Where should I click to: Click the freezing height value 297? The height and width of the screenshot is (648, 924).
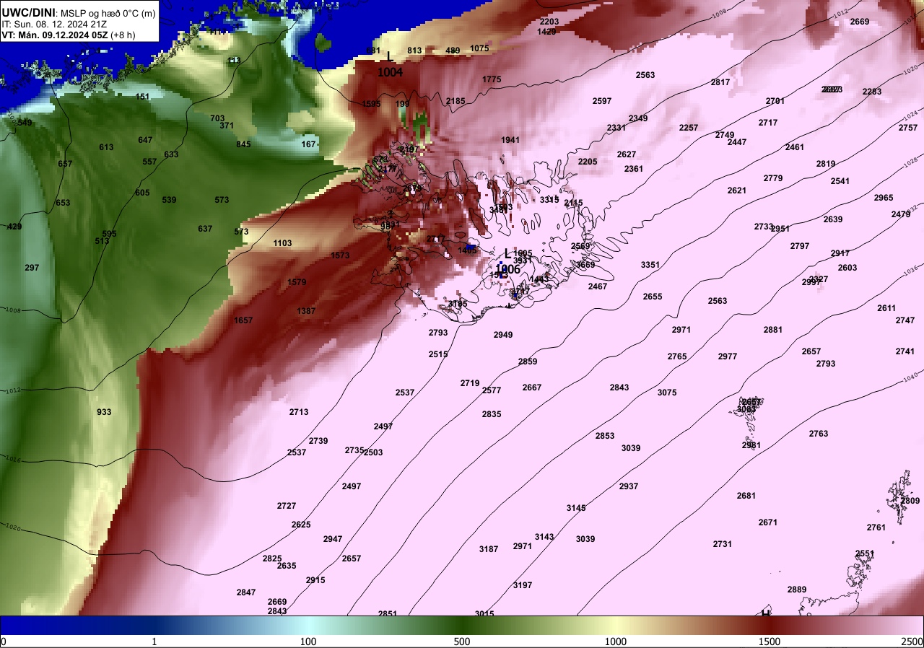point(32,268)
